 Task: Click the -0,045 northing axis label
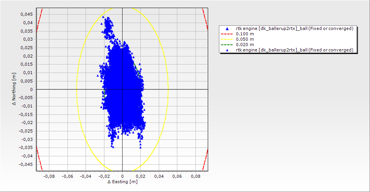click(x=26, y=164)
